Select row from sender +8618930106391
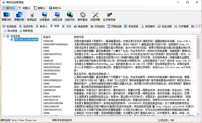The height and width of the screenshot is (123, 202). tap(118, 71)
